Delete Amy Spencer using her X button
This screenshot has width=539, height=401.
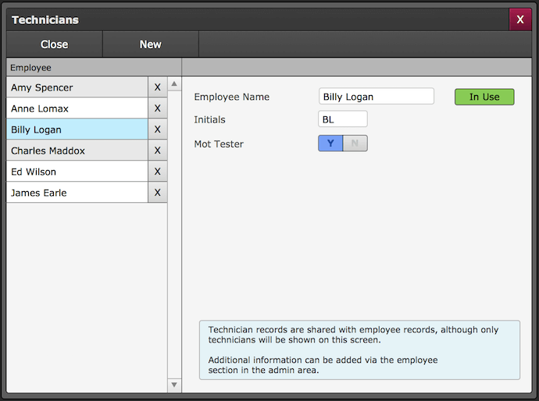click(x=157, y=87)
